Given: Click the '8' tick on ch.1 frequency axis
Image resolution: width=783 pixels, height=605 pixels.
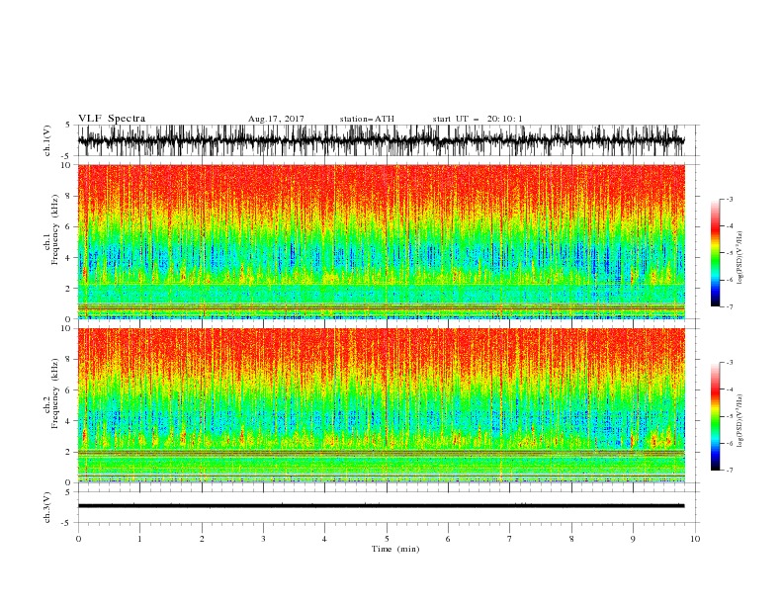Looking at the screenshot, I should [70, 196].
